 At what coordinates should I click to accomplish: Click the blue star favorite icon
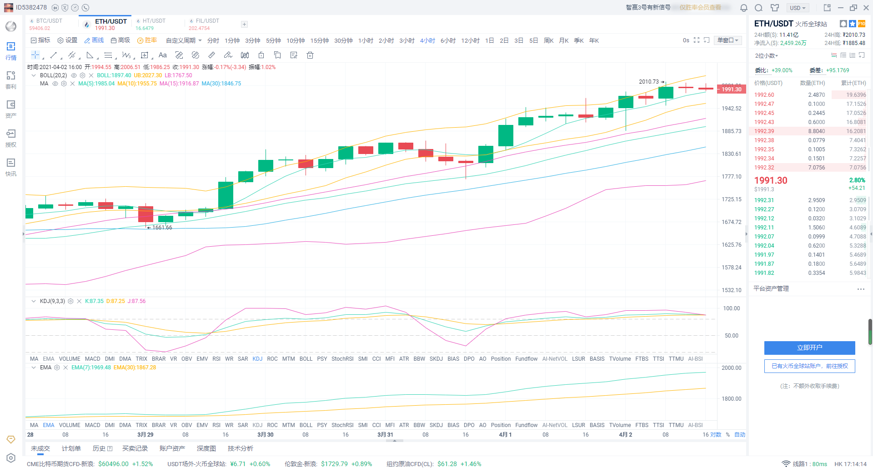click(853, 24)
